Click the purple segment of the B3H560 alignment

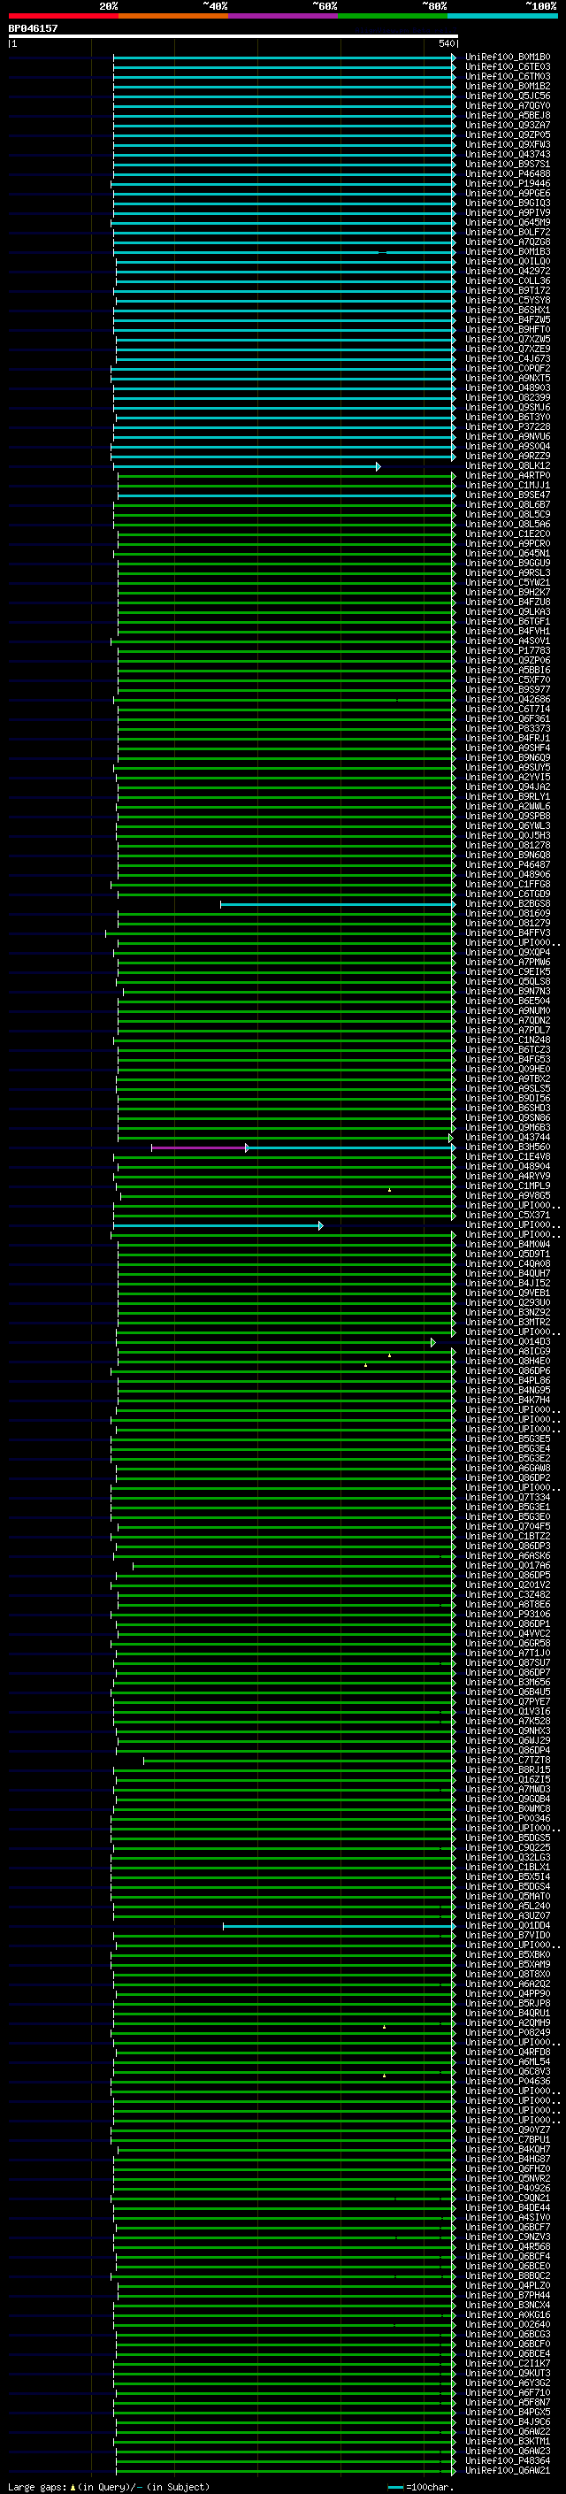point(198,1148)
